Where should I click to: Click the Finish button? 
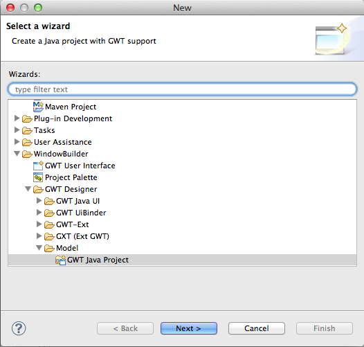click(325, 328)
